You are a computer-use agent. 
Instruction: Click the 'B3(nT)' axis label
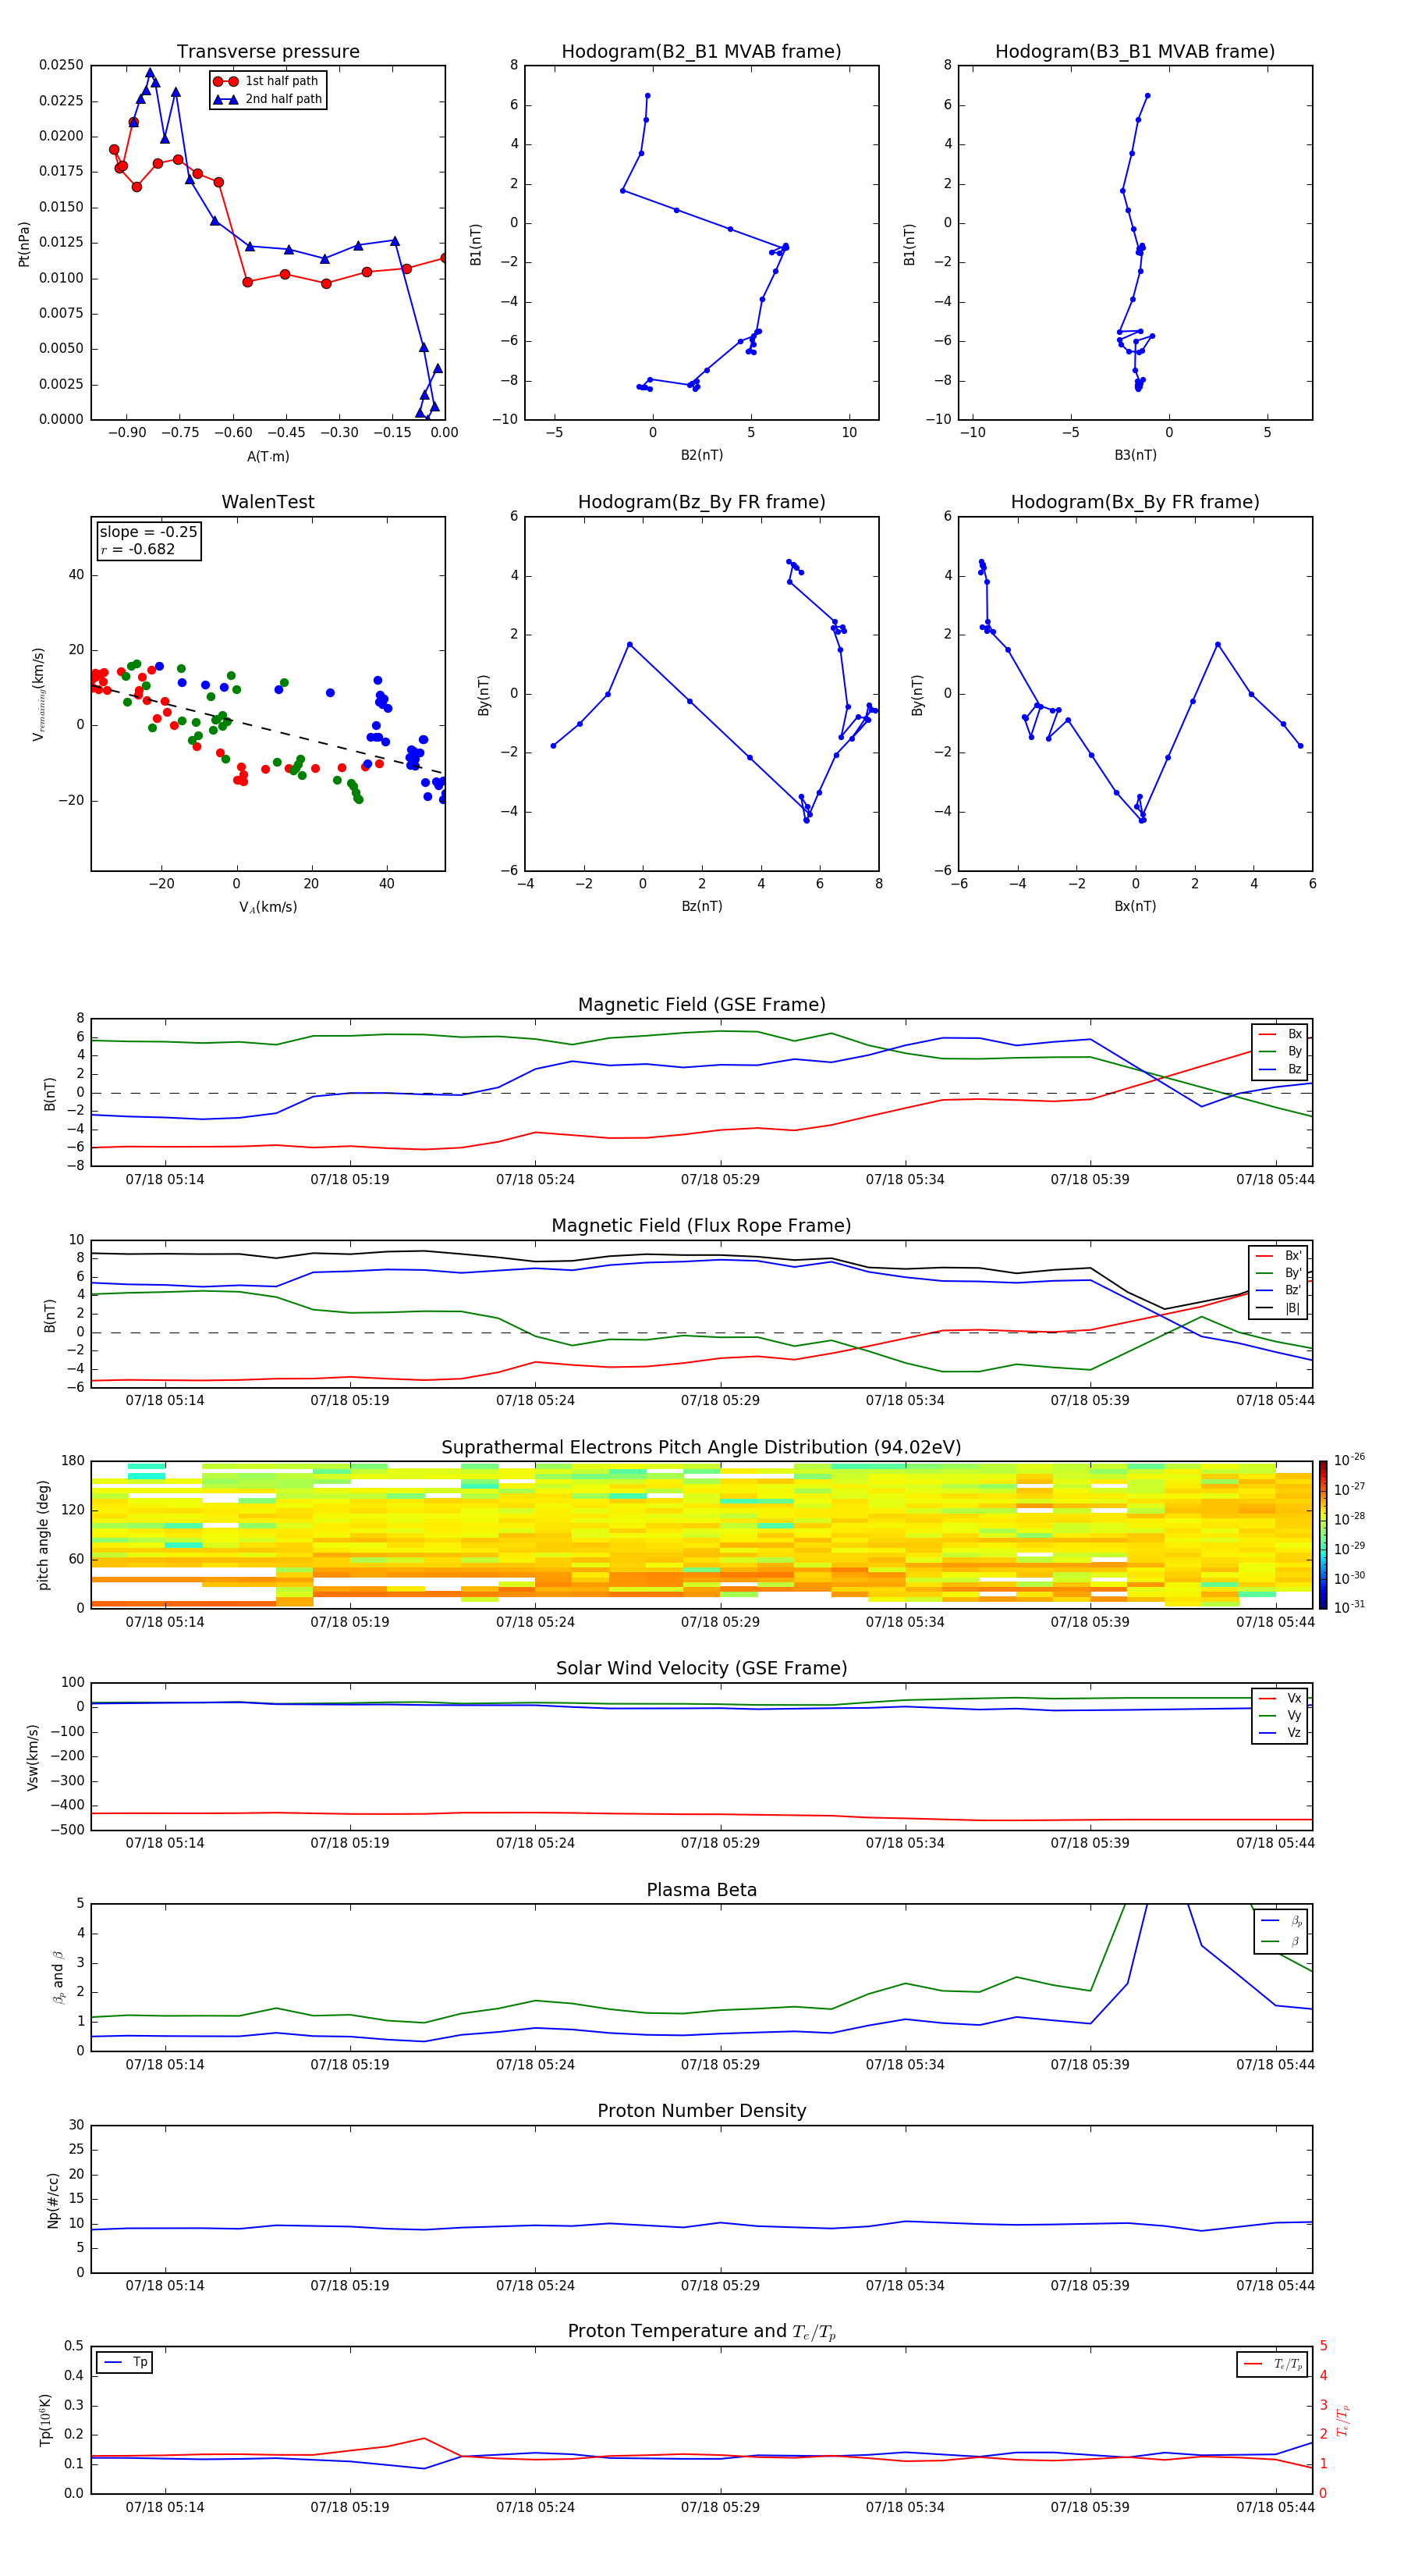coord(1135,455)
